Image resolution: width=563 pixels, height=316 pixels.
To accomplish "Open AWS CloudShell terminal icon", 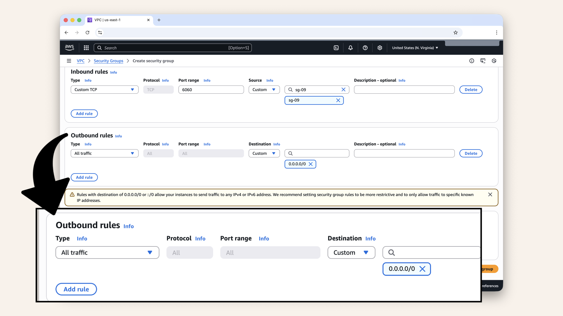I will coord(336,48).
